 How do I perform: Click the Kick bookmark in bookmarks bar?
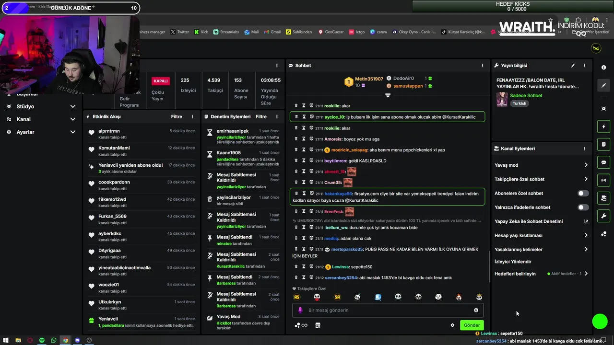[201, 32]
